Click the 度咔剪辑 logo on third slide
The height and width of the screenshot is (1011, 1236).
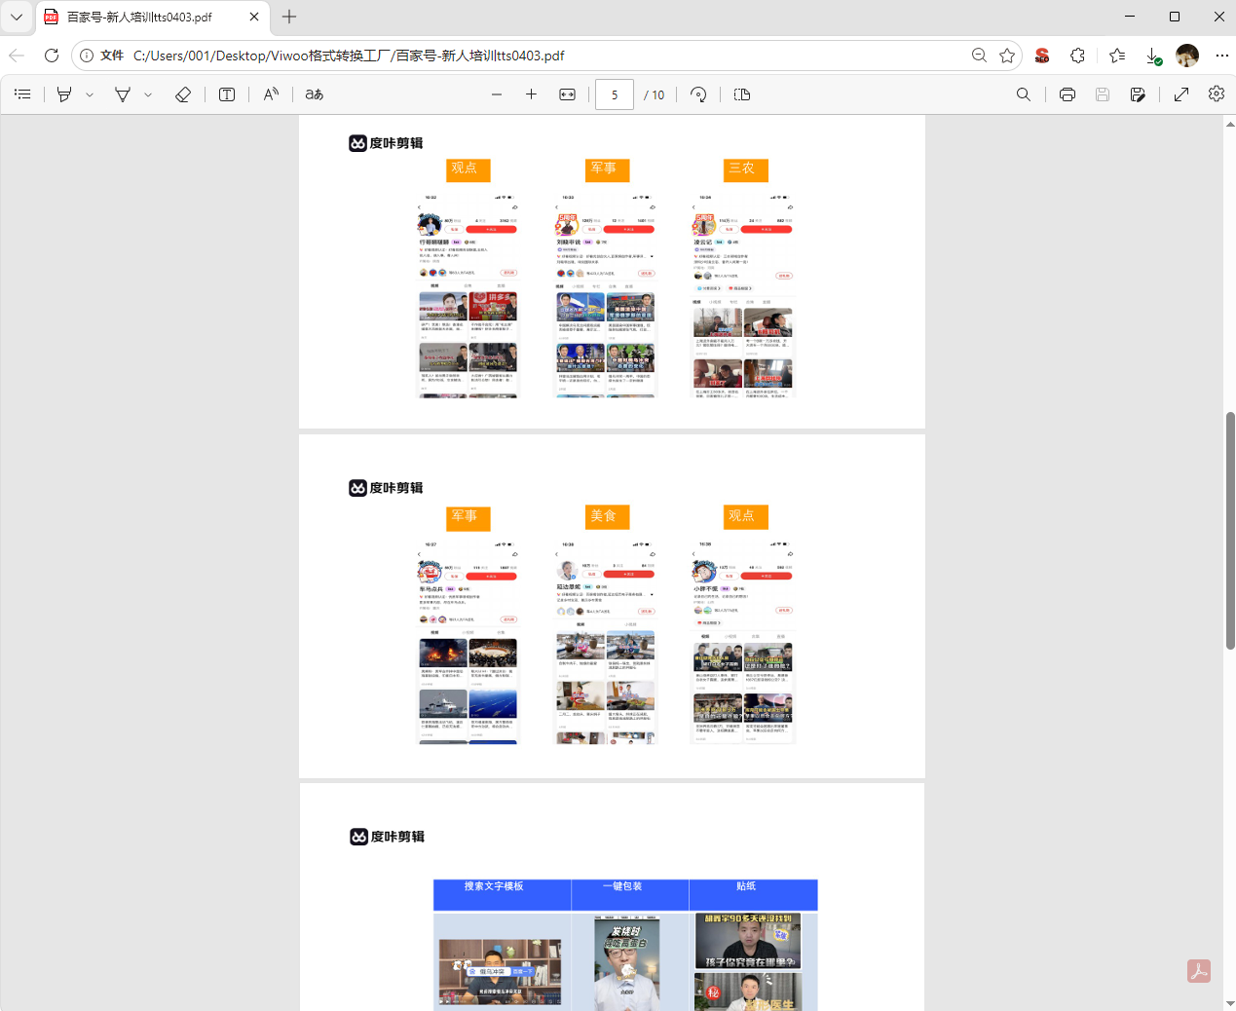pos(388,837)
